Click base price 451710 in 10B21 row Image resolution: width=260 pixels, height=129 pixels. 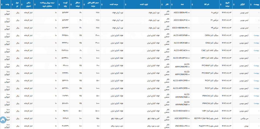tap(65, 111)
